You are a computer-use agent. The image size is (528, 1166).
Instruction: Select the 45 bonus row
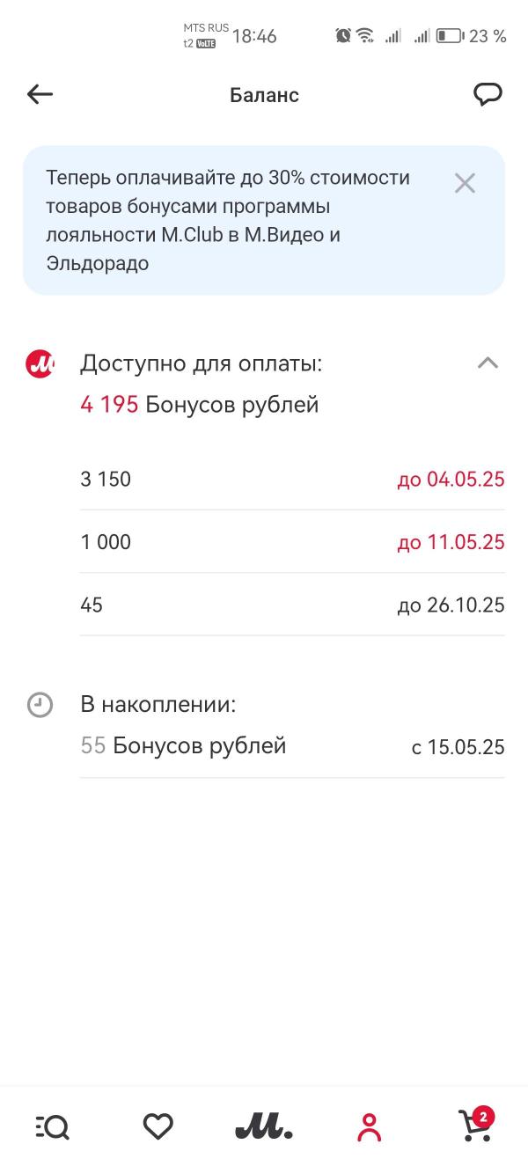point(292,605)
